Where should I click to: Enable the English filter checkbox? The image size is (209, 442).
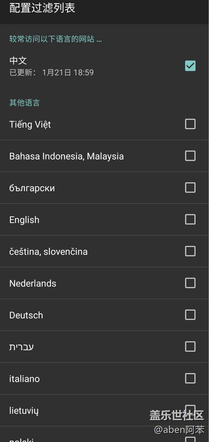point(190,219)
